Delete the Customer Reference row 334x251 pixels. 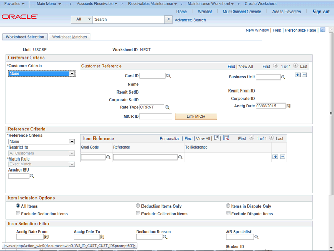(x=304, y=75)
